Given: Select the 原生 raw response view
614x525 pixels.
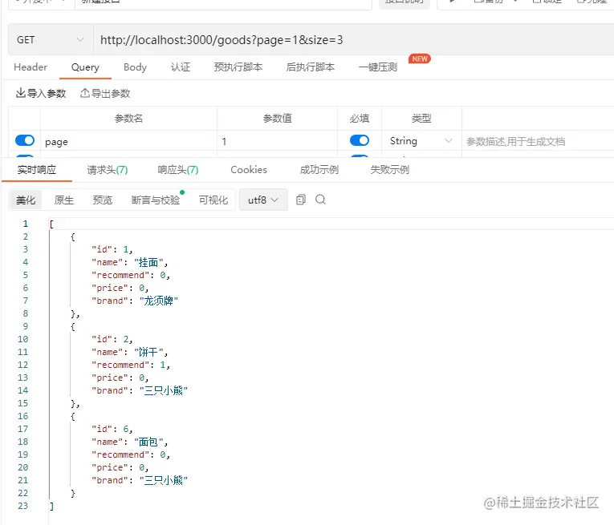Looking at the screenshot, I should (64, 200).
